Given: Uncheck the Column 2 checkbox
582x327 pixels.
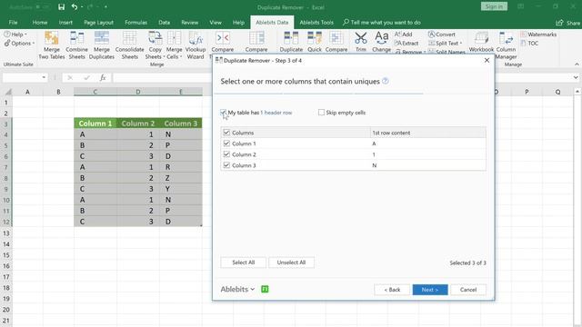Looking at the screenshot, I should (x=226, y=154).
